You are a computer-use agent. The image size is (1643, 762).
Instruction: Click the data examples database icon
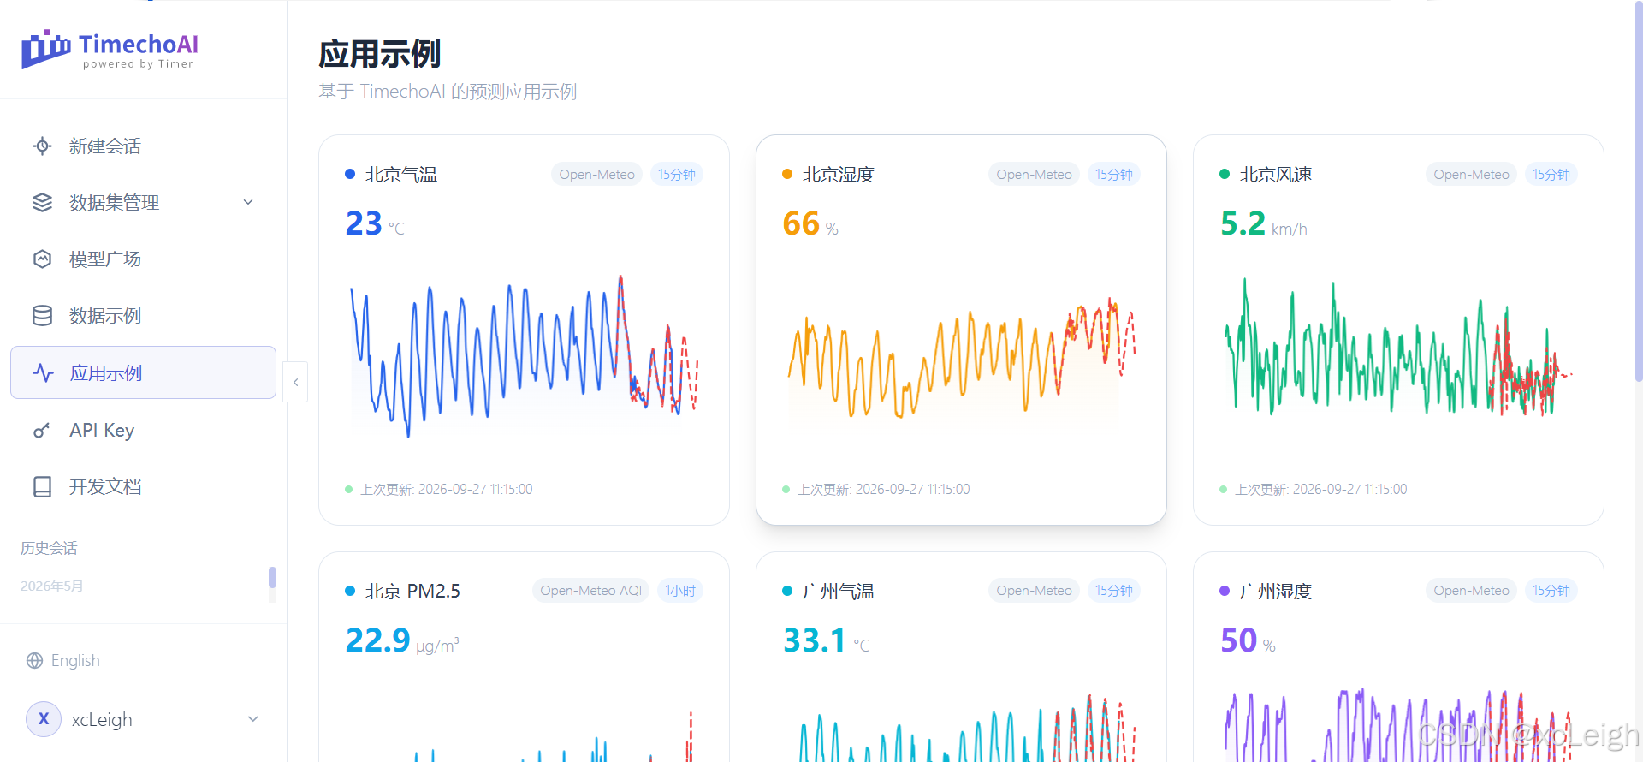[x=42, y=316]
